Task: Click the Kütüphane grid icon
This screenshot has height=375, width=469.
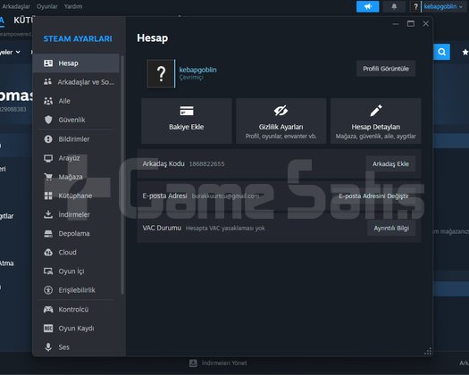Action: (x=48, y=196)
